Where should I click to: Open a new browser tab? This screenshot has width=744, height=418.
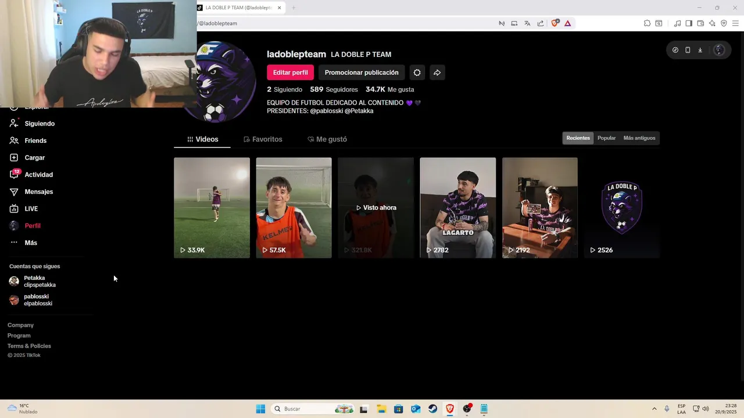tap(294, 8)
